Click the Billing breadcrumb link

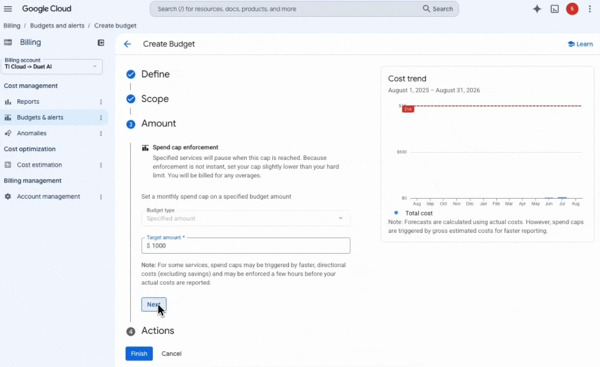12,26
